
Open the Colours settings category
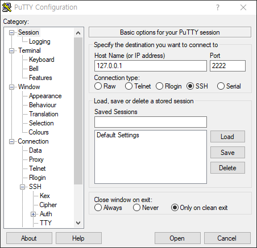point(39,132)
